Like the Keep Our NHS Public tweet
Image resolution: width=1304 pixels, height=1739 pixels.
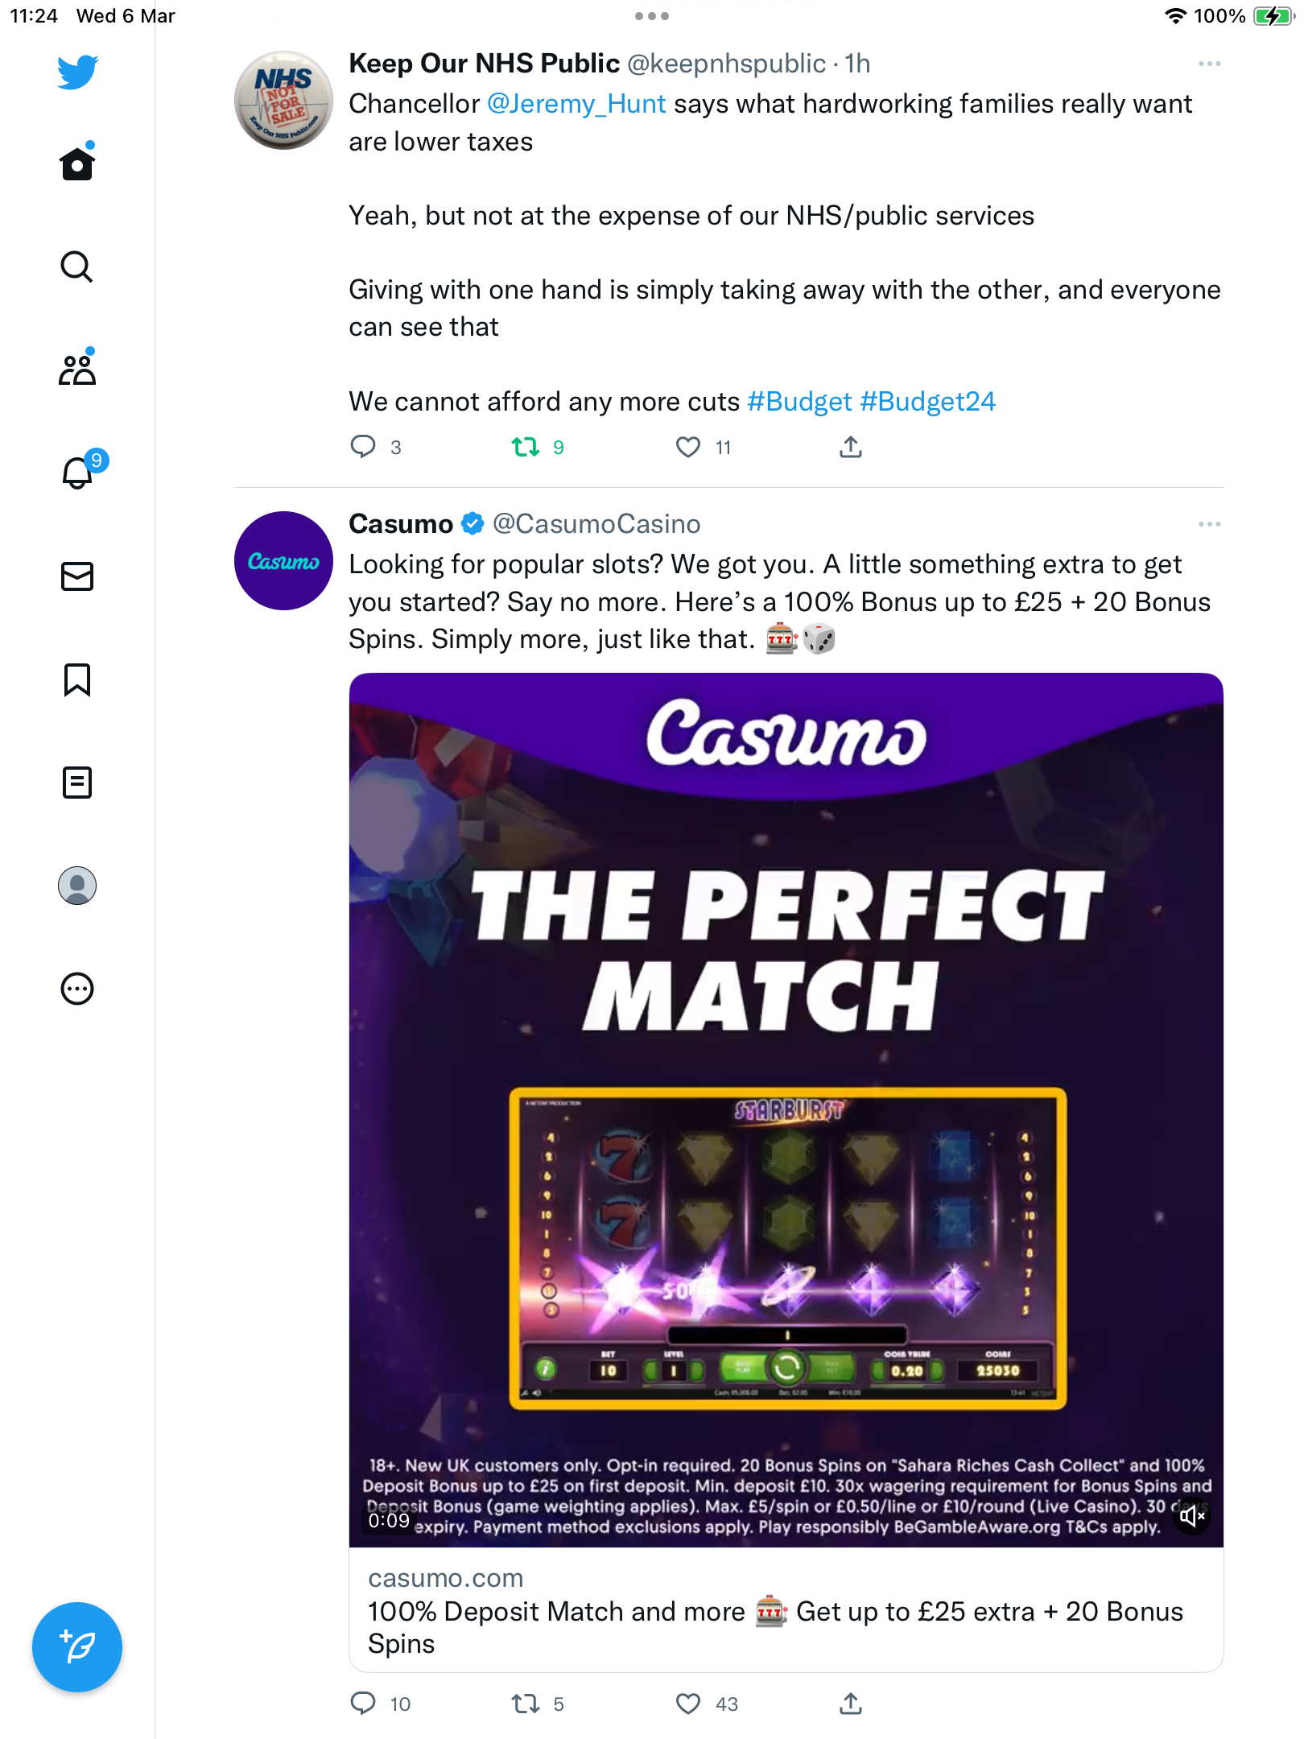point(688,447)
